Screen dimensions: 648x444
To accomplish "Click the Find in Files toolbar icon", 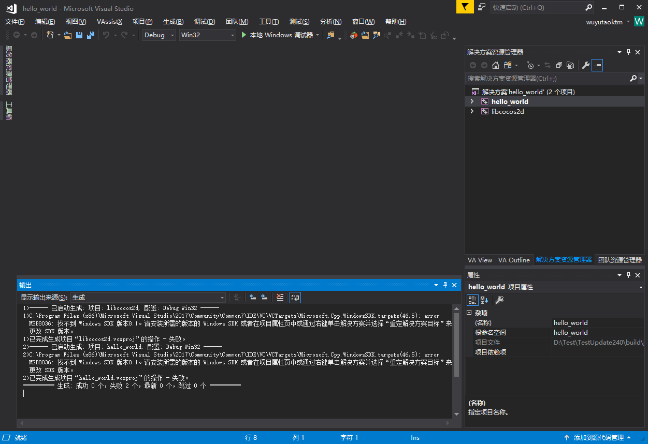I will click(x=330, y=35).
